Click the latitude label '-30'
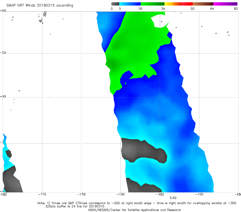This screenshot has height=212, width=241. 3,96
